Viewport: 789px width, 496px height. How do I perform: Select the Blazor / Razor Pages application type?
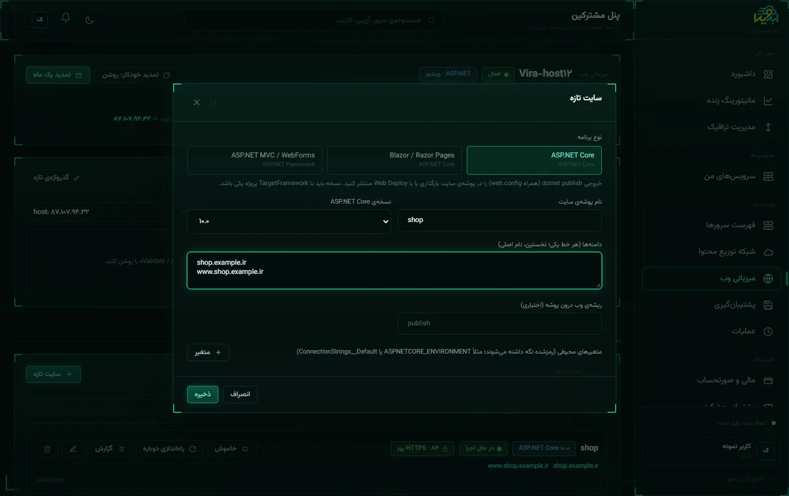point(394,160)
